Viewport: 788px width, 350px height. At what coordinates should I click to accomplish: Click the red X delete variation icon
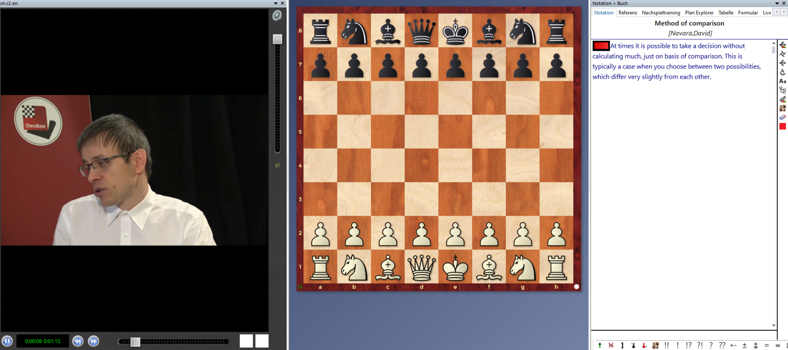tap(611, 345)
